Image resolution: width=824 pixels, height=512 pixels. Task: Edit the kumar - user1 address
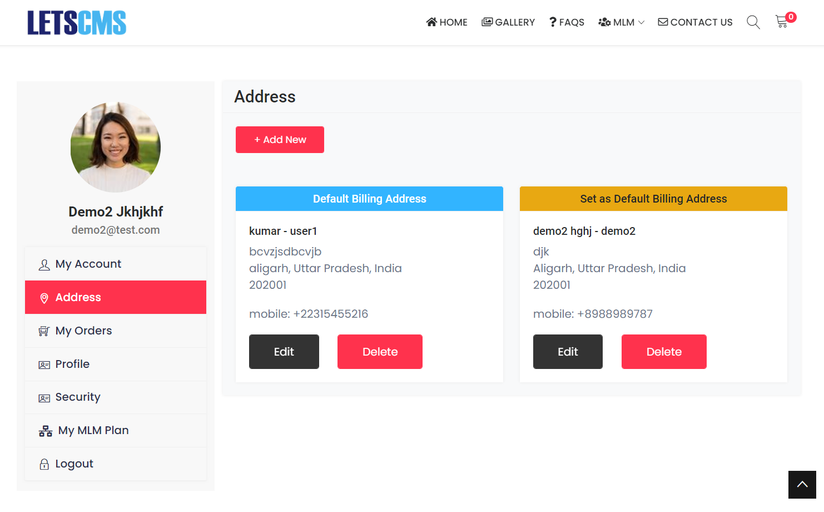284,352
